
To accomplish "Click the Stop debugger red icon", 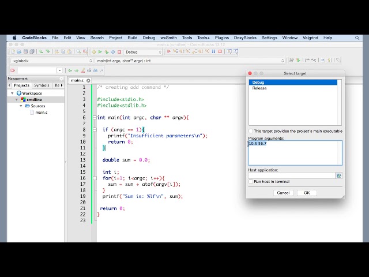I will 220,51.
